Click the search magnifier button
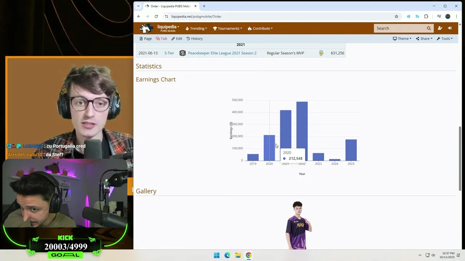 [x=429, y=28]
